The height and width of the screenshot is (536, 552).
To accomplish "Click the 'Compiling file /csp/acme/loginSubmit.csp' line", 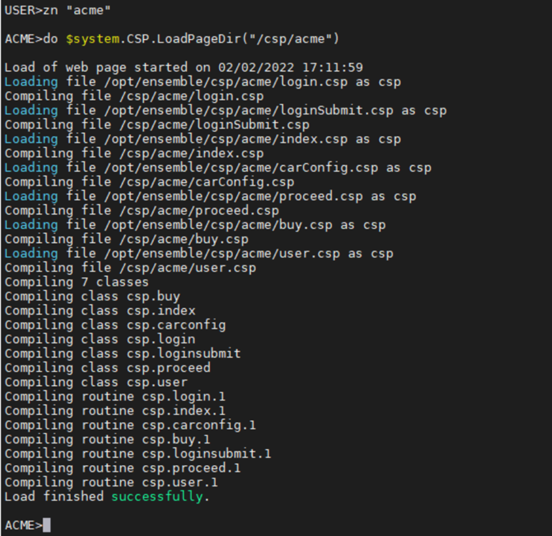I will [157, 125].
